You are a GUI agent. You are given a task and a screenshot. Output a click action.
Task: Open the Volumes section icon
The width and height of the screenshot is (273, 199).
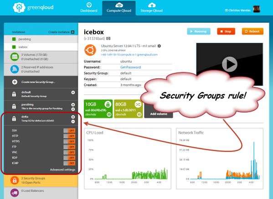(x=15, y=57)
